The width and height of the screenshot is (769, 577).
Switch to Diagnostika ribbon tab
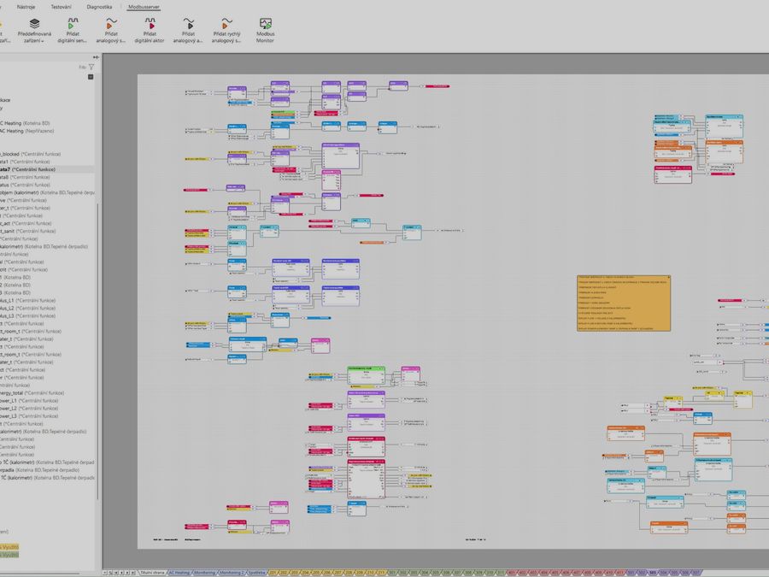click(99, 7)
